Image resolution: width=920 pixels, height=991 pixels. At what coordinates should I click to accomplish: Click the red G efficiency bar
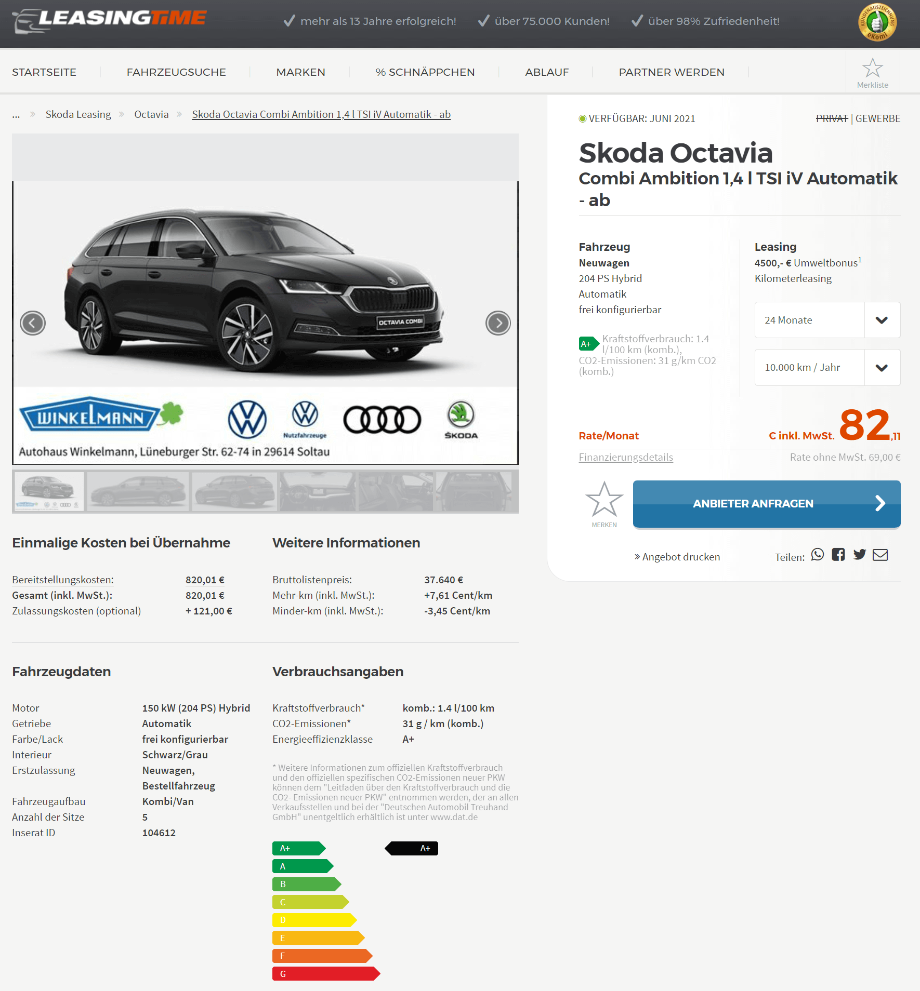tap(326, 973)
